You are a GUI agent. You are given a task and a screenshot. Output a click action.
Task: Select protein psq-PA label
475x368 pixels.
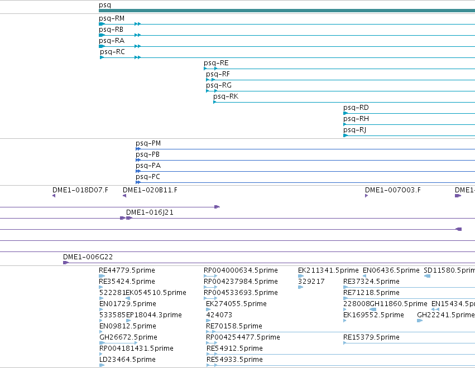[x=148, y=166]
